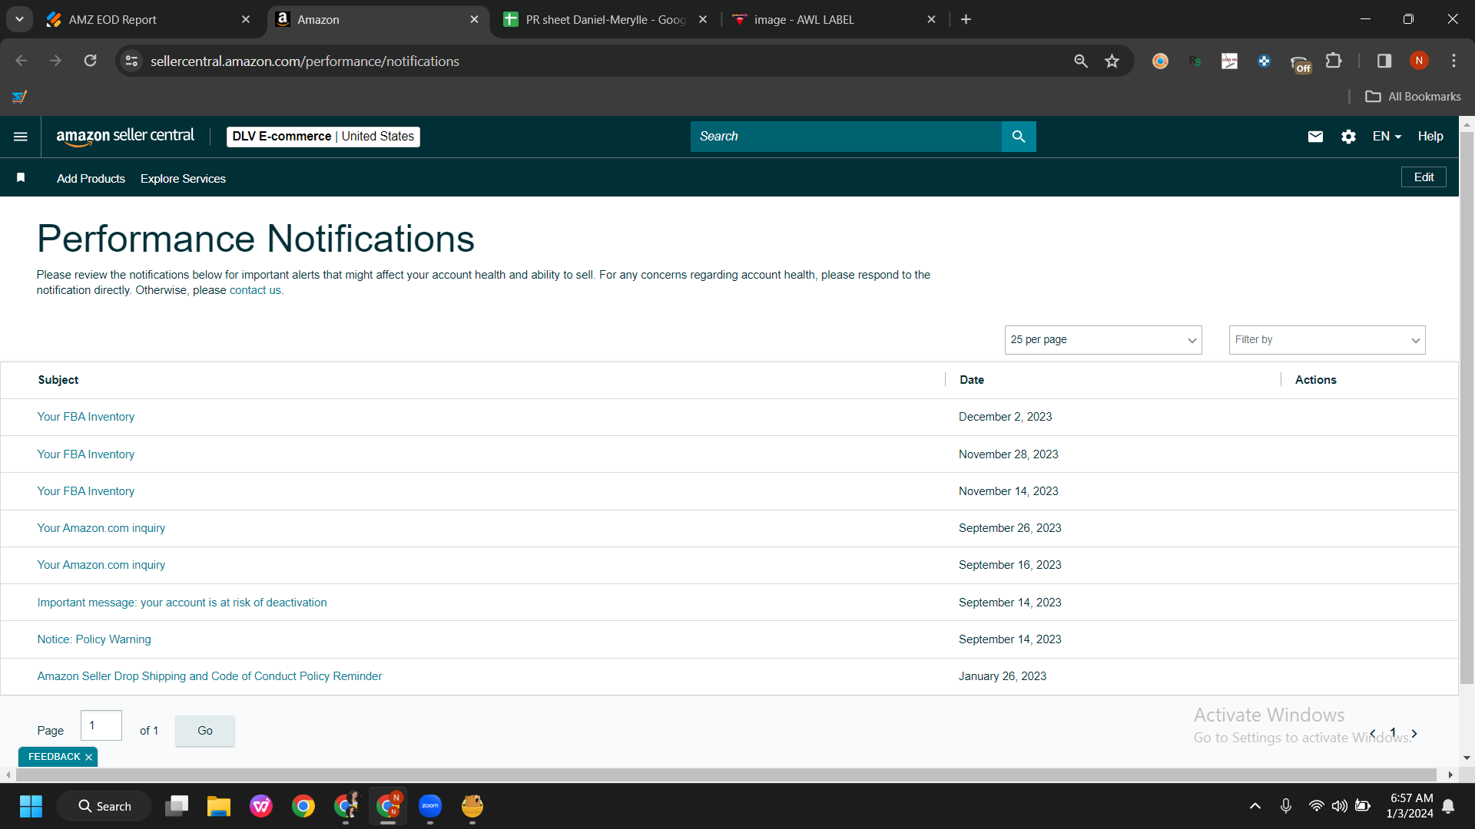
Task: Open Chrome three-dot menu
Action: [x=1453, y=61]
